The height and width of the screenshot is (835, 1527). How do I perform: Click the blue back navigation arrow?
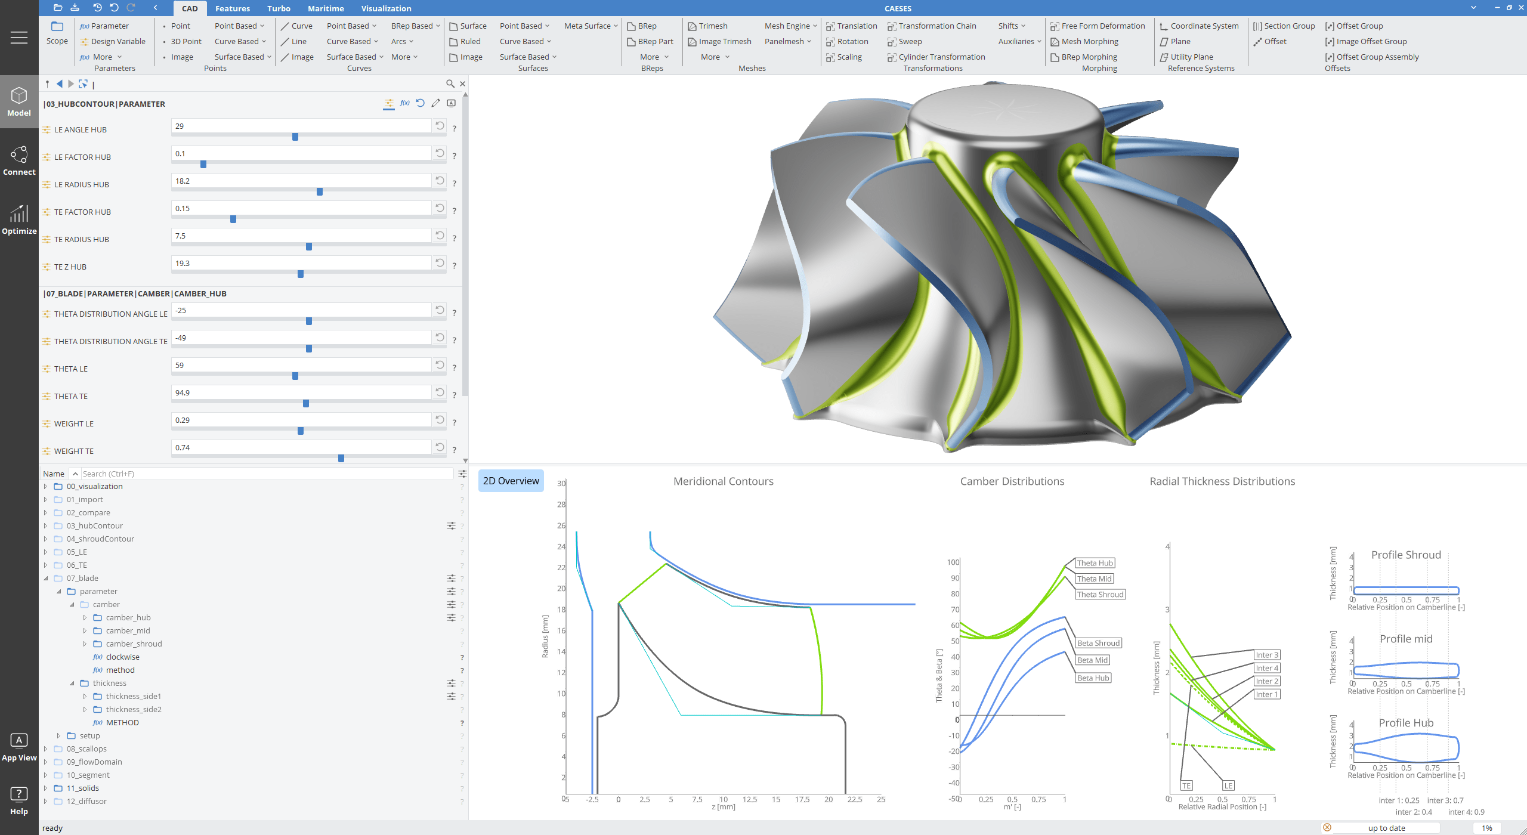[59, 84]
